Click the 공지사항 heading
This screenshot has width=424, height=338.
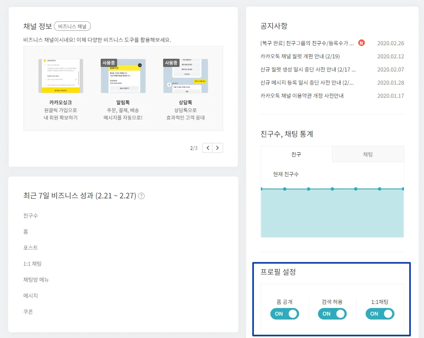point(274,26)
